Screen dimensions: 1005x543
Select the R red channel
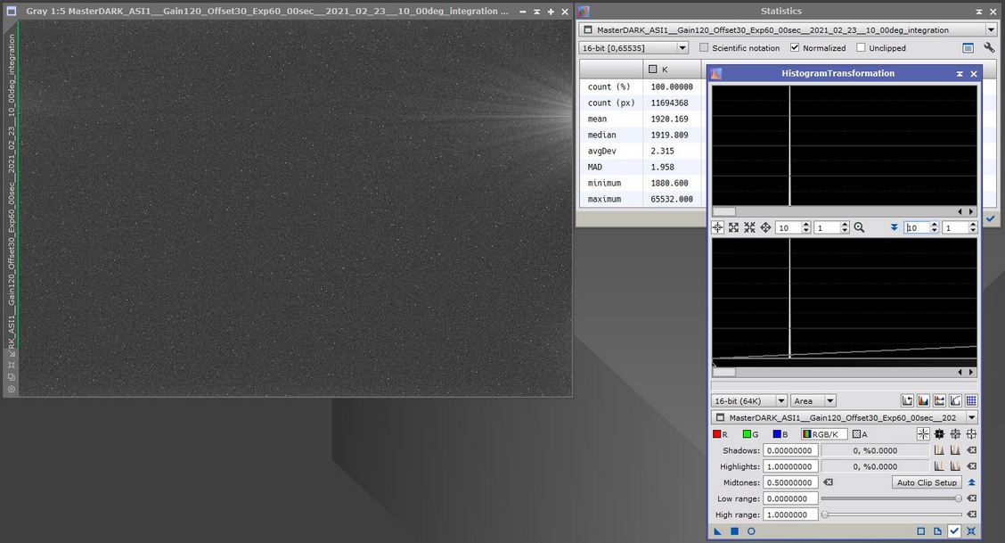[x=721, y=434]
